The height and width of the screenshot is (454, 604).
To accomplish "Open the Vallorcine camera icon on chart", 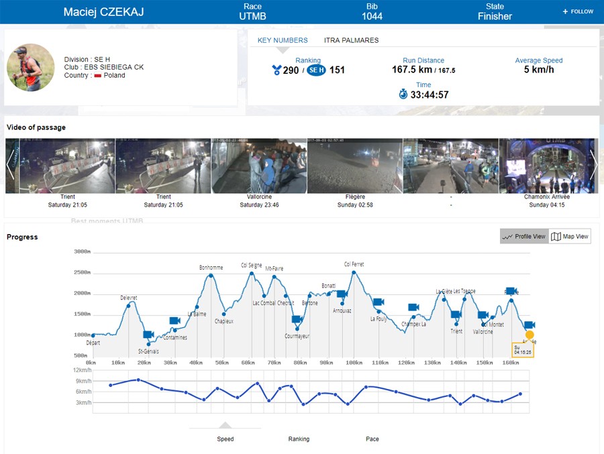I will tap(483, 315).
